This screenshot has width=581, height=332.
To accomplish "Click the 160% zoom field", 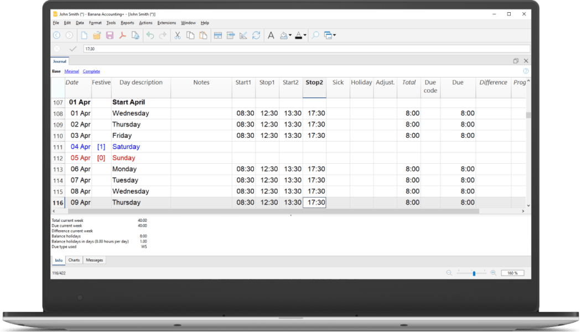I will pos(512,272).
